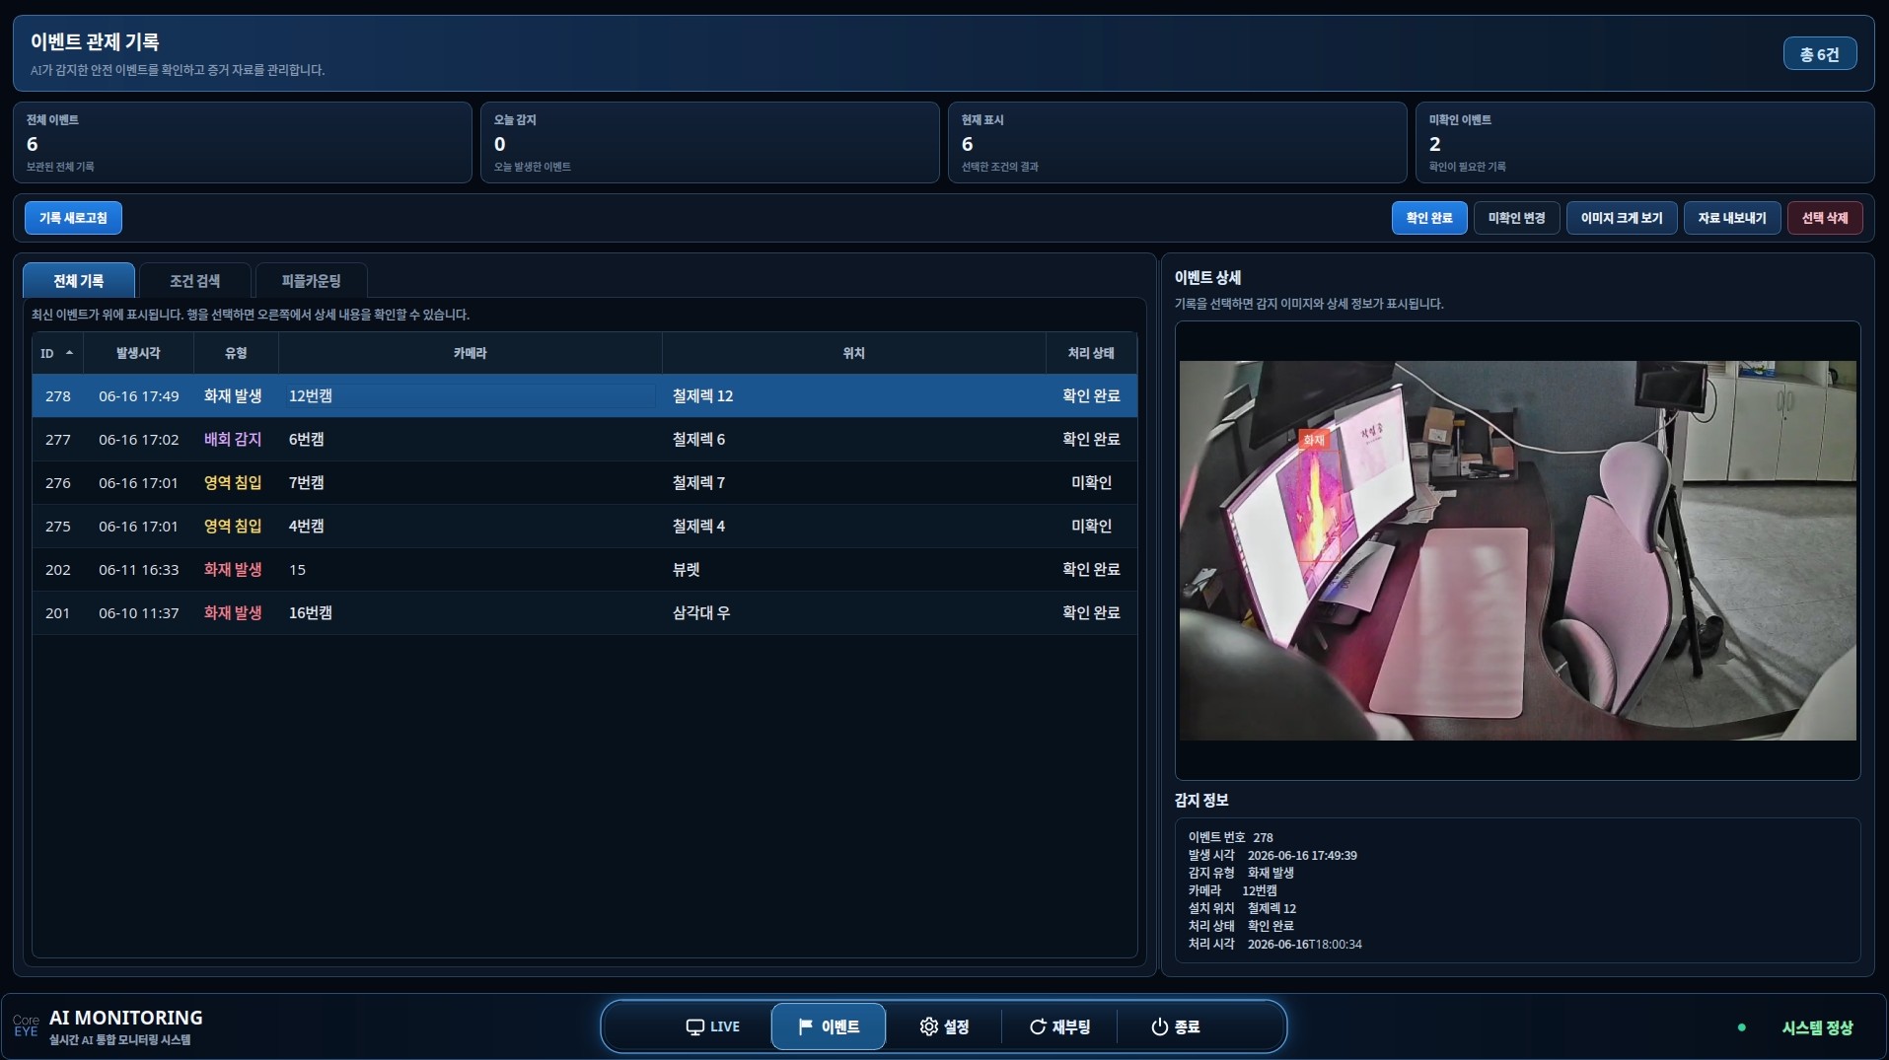Image resolution: width=1889 pixels, height=1060 pixels.
Task: Click the 미확인 변경 button
Action: (x=1516, y=218)
